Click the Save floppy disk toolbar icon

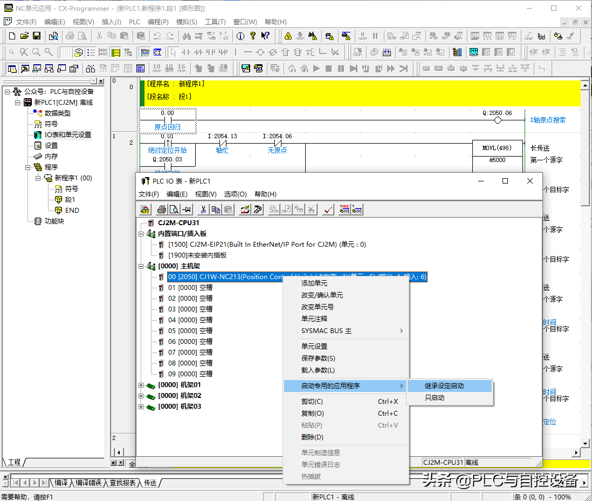point(37,36)
